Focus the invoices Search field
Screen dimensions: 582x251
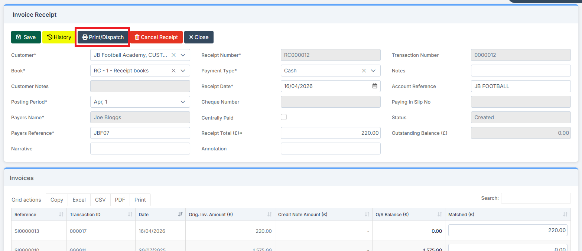pos(536,198)
